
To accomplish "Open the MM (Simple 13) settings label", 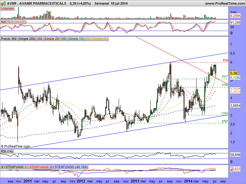I will [73, 39].
